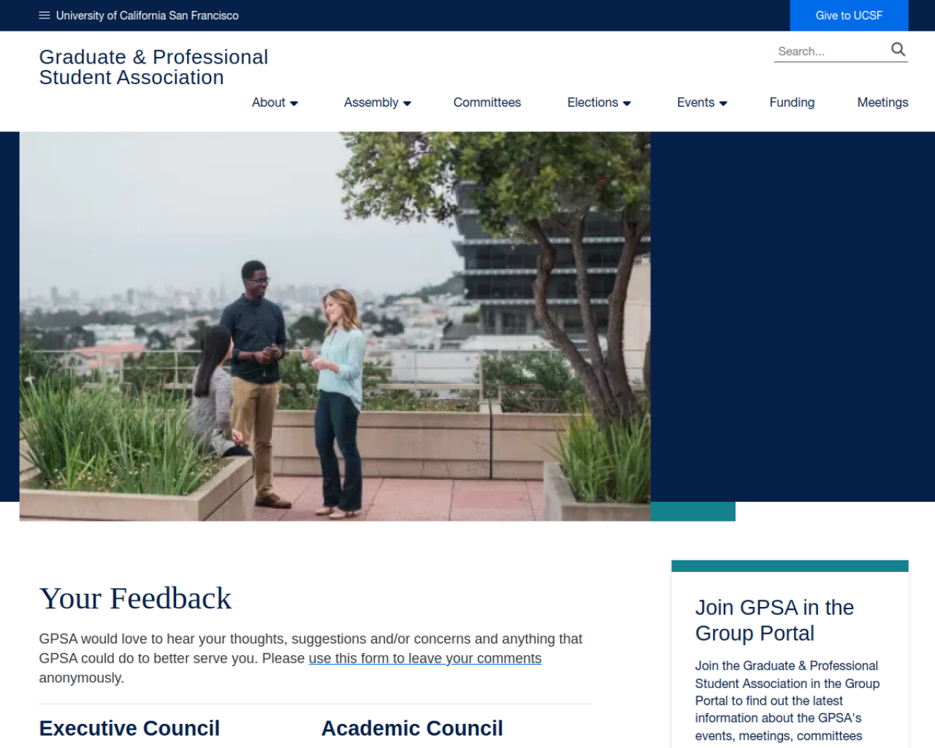Click the rooftop students hero image

tap(335, 327)
